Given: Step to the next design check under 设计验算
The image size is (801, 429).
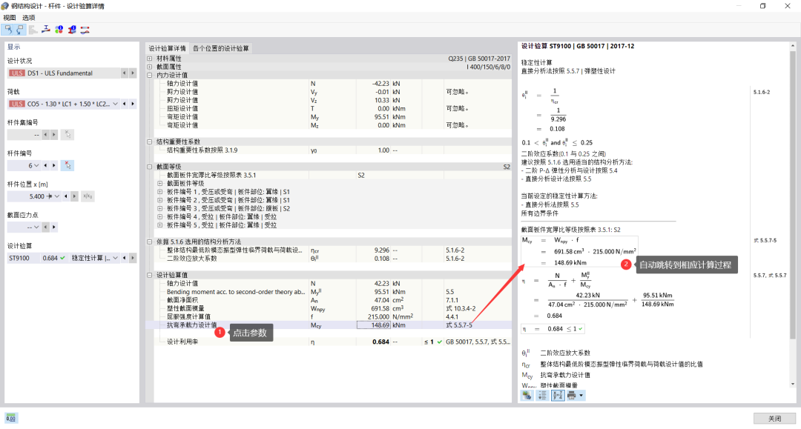Looking at the screenshot, I should (x=133, y=258).
